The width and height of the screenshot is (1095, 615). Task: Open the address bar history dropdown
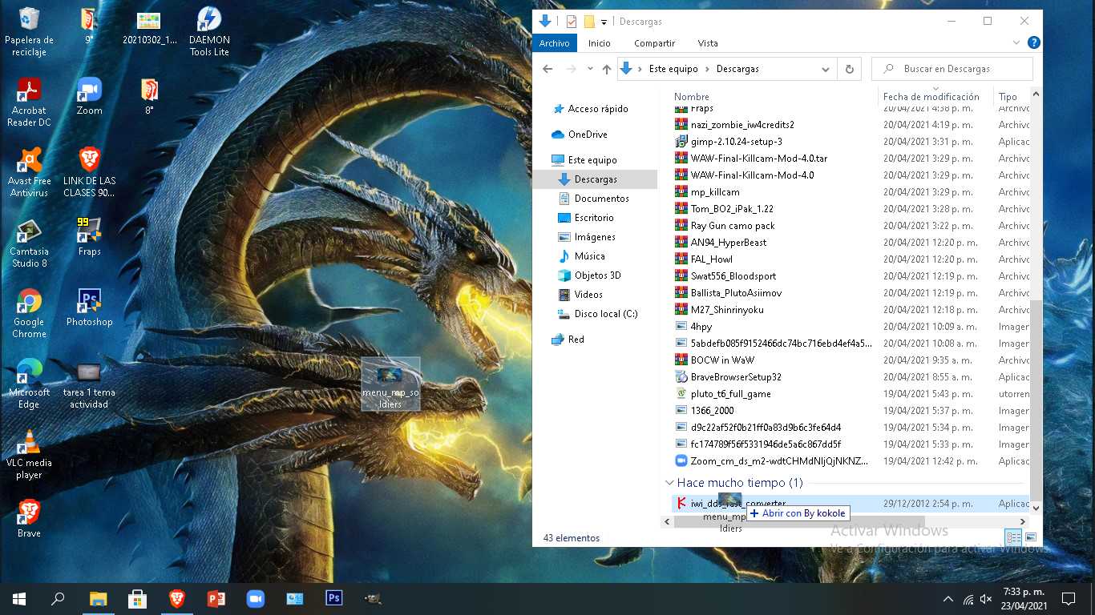(x=826, y=69)
